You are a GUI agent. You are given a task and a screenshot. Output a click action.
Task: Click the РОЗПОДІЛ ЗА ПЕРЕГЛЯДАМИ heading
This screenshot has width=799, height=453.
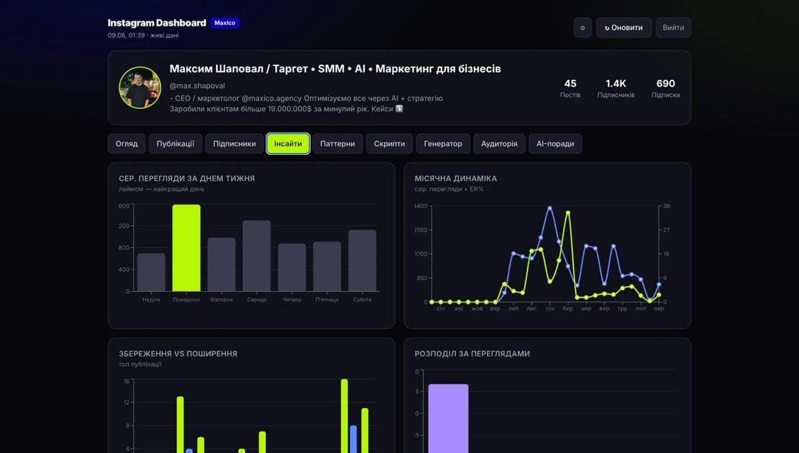472,353
